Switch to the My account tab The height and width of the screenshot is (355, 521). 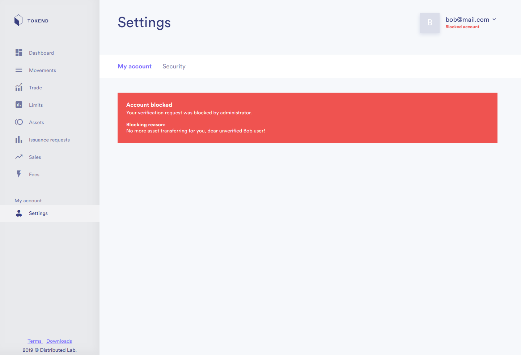point(135,66)
